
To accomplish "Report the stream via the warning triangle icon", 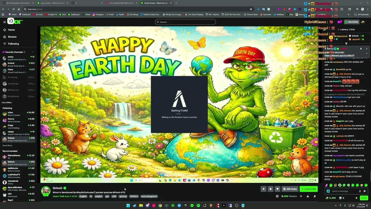I will 308,196.
